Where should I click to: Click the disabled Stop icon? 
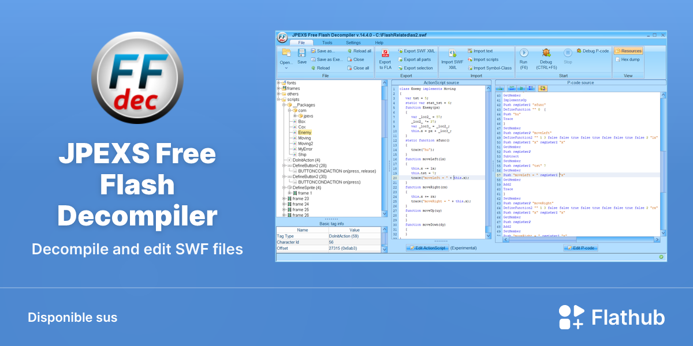[568, 52]
